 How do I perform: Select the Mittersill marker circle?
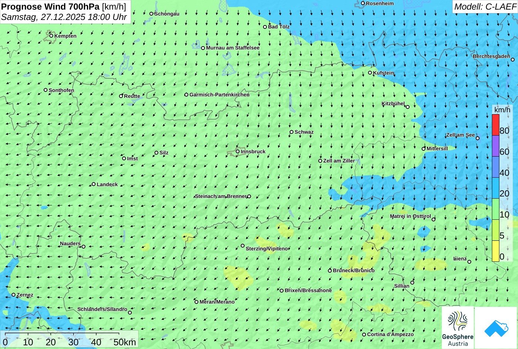[x=424, y=149]
